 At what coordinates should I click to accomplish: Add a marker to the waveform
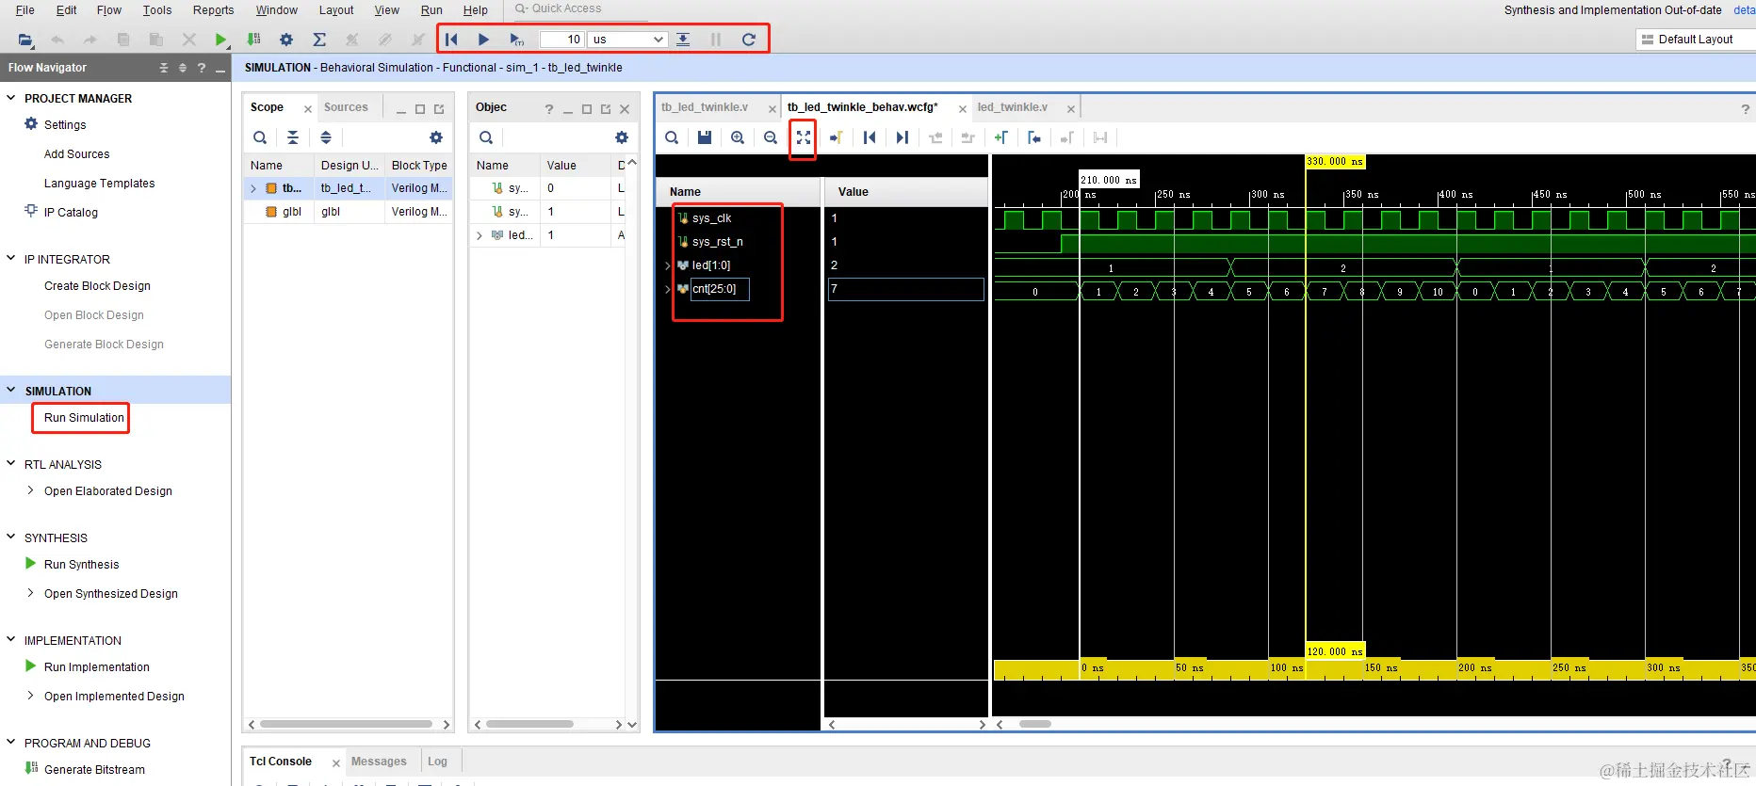coord(1001,137)
